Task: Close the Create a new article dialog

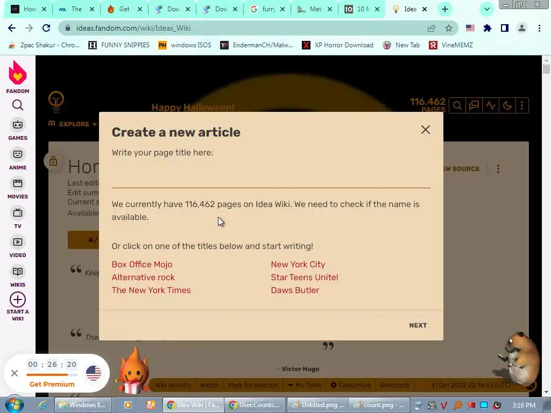Action: click(x=426, y=130)
